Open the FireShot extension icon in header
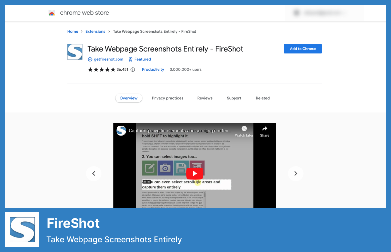 [75, 52]
